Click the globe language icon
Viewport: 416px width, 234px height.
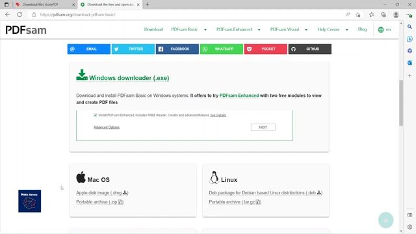coord(381,30)
